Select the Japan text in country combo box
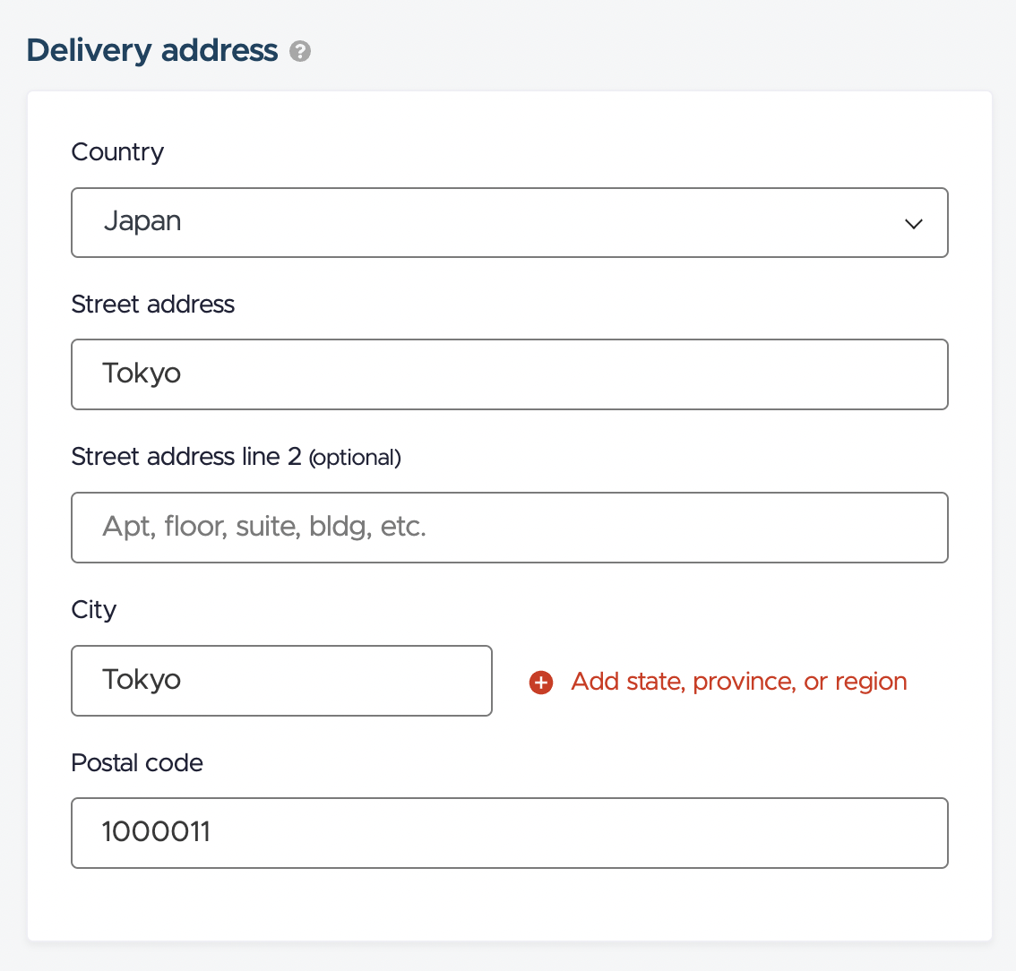 (x=142, y=221)
